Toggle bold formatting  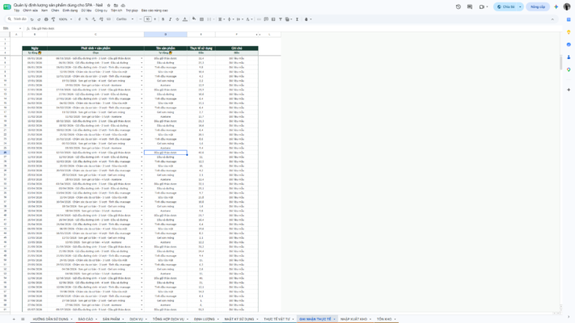[x=163, y=19]
